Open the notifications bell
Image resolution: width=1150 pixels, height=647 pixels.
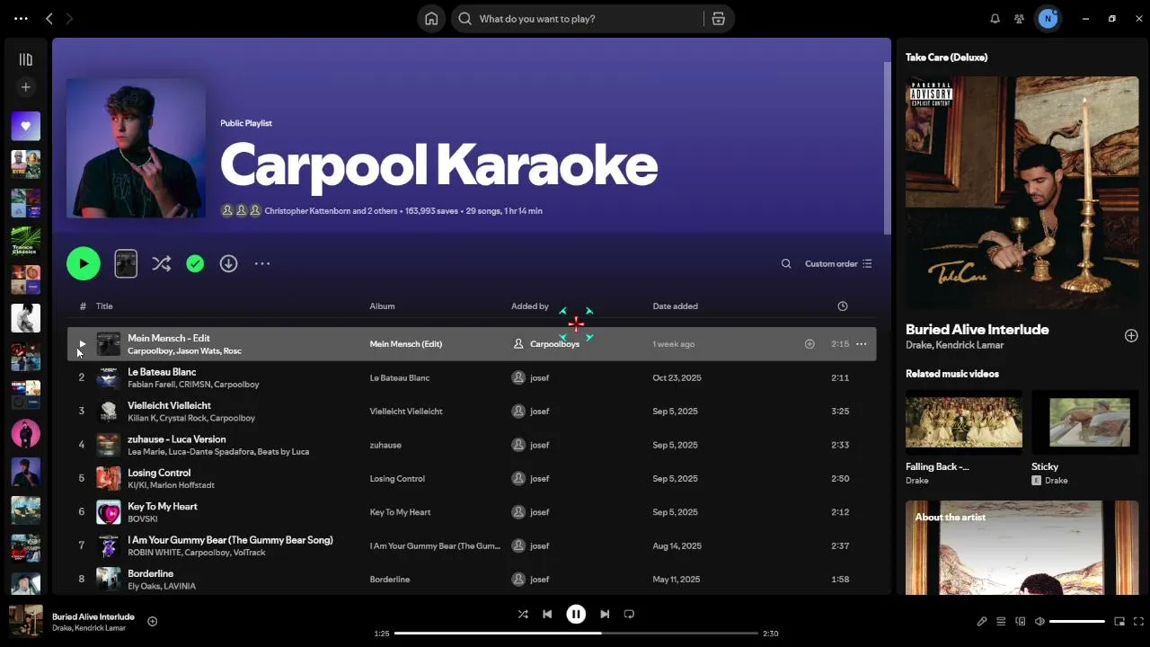tap(995, 18)
